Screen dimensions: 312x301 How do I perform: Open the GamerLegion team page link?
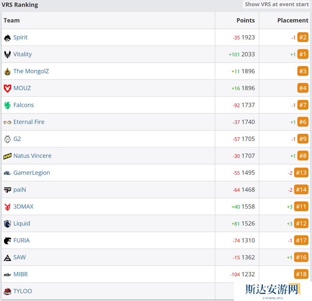32,173
